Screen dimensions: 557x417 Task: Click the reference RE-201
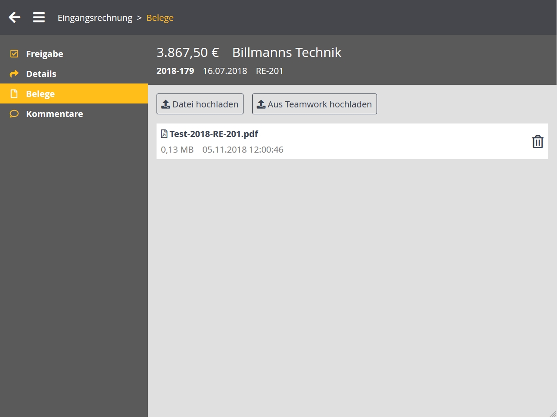click(x=270, y=71)
